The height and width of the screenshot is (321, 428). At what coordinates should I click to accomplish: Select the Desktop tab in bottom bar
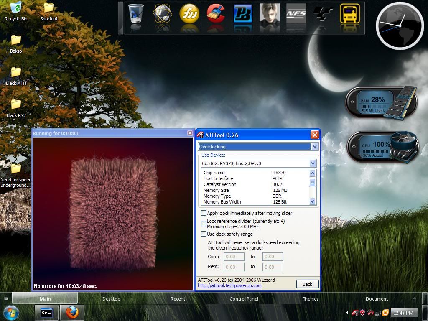(111, 298)
